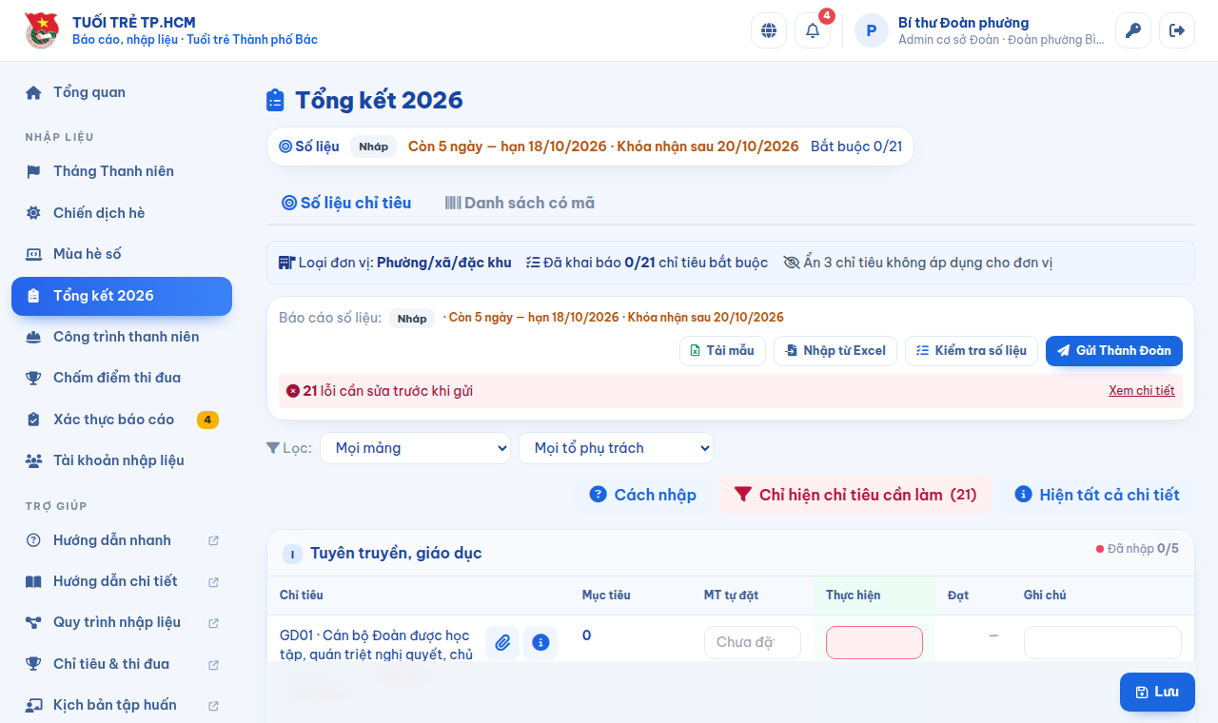Image resolution: width=1218 pixels, height=723 pixels.
Task: Open Chỉ tiêu & thi đua link
Action: (x=122, y=664)
